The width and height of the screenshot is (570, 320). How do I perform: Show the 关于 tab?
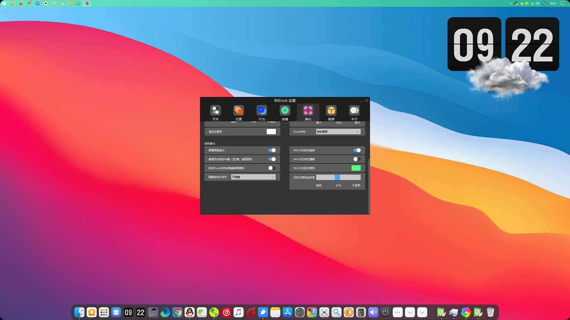[354, 112]
